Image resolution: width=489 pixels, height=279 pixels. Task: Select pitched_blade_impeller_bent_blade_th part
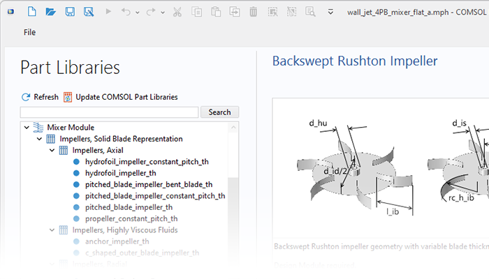pyautogui.click(x=149, y=184)
